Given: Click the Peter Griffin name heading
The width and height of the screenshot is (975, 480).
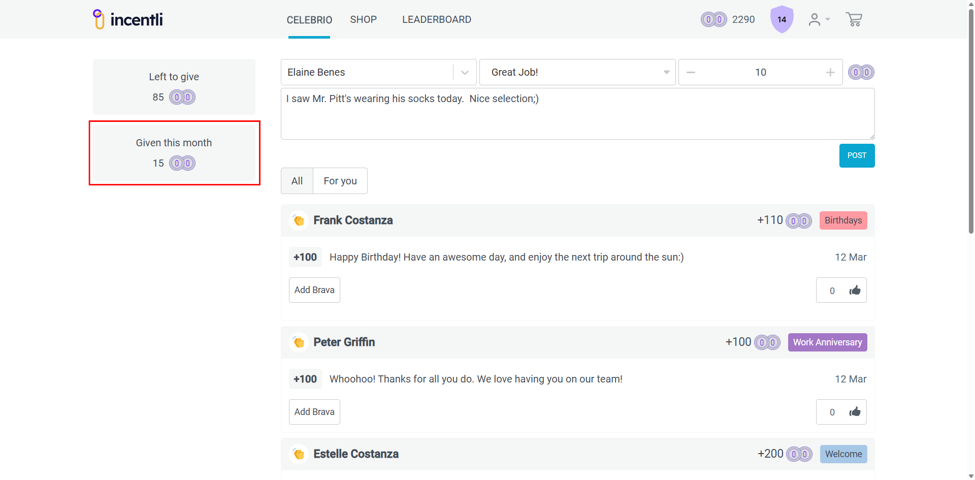Looking at the screenshot, I should 344,342.
